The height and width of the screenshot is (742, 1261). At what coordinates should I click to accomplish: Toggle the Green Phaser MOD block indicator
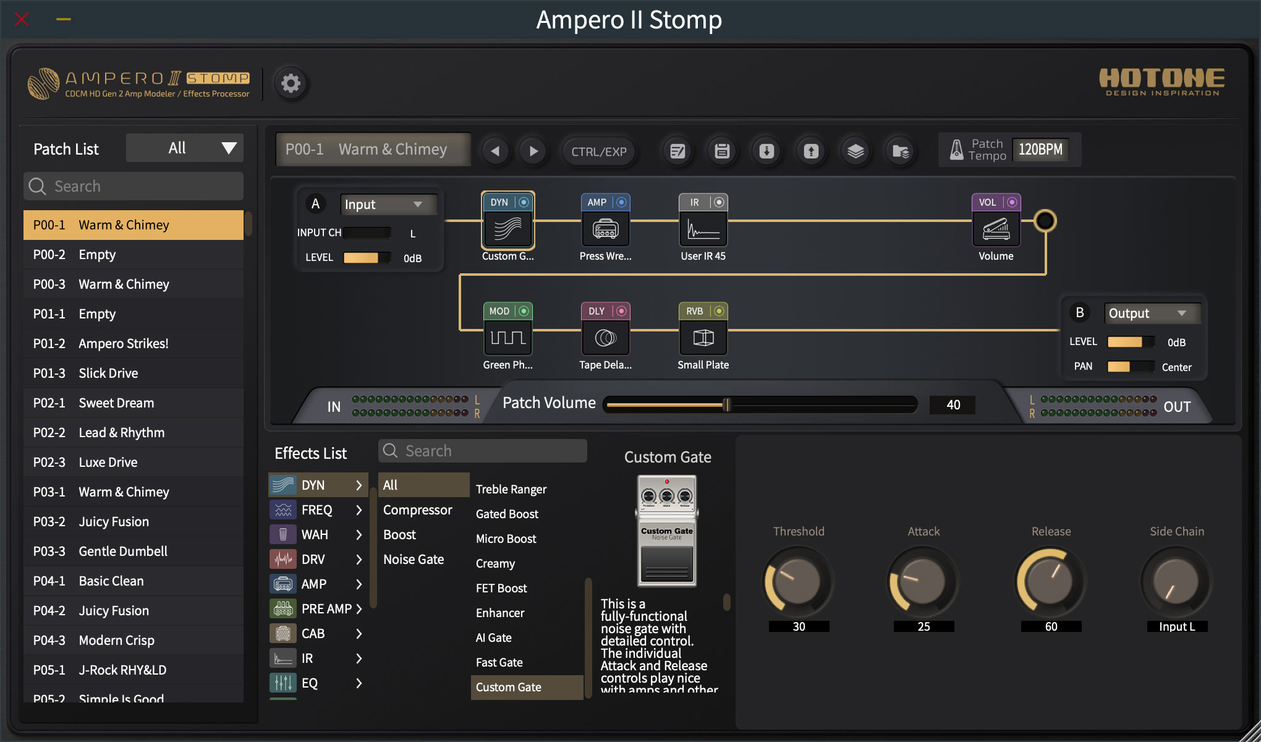pyautogui.click(x=525, y=310)
